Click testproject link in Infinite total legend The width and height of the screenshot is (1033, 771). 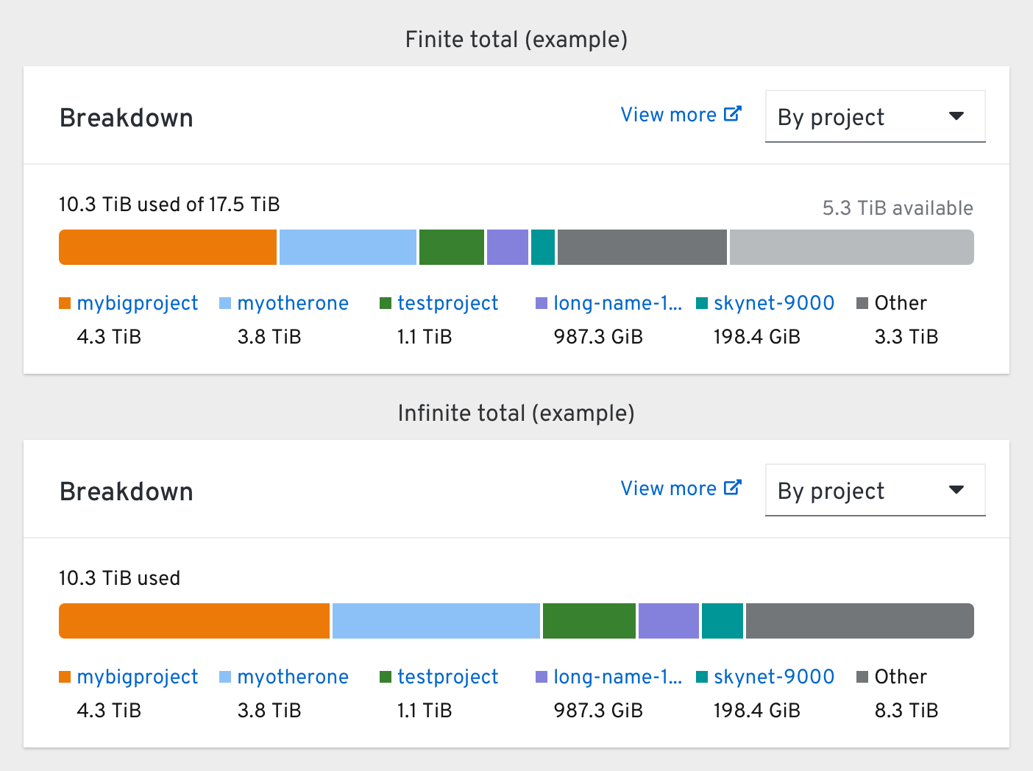448,677
